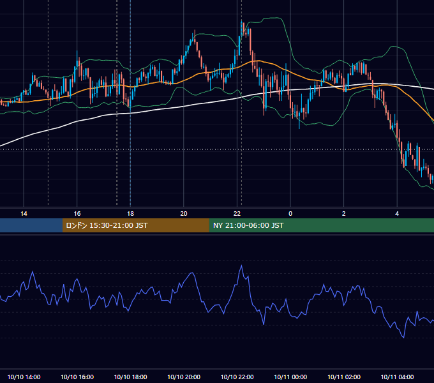Click the 16 hour axis label
The image size is (434, 383).
pyautogui.click(x=77, y=214)
